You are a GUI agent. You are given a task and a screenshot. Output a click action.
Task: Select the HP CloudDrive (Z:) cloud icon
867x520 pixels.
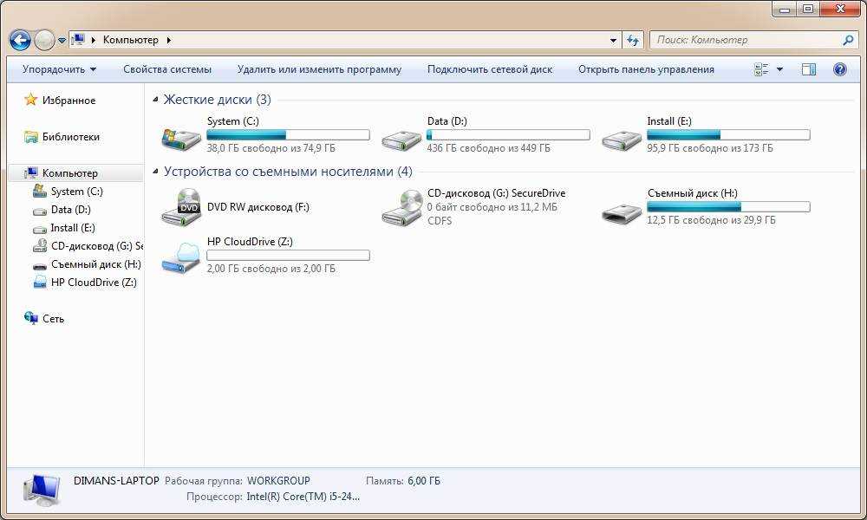(x=181, y=257)
